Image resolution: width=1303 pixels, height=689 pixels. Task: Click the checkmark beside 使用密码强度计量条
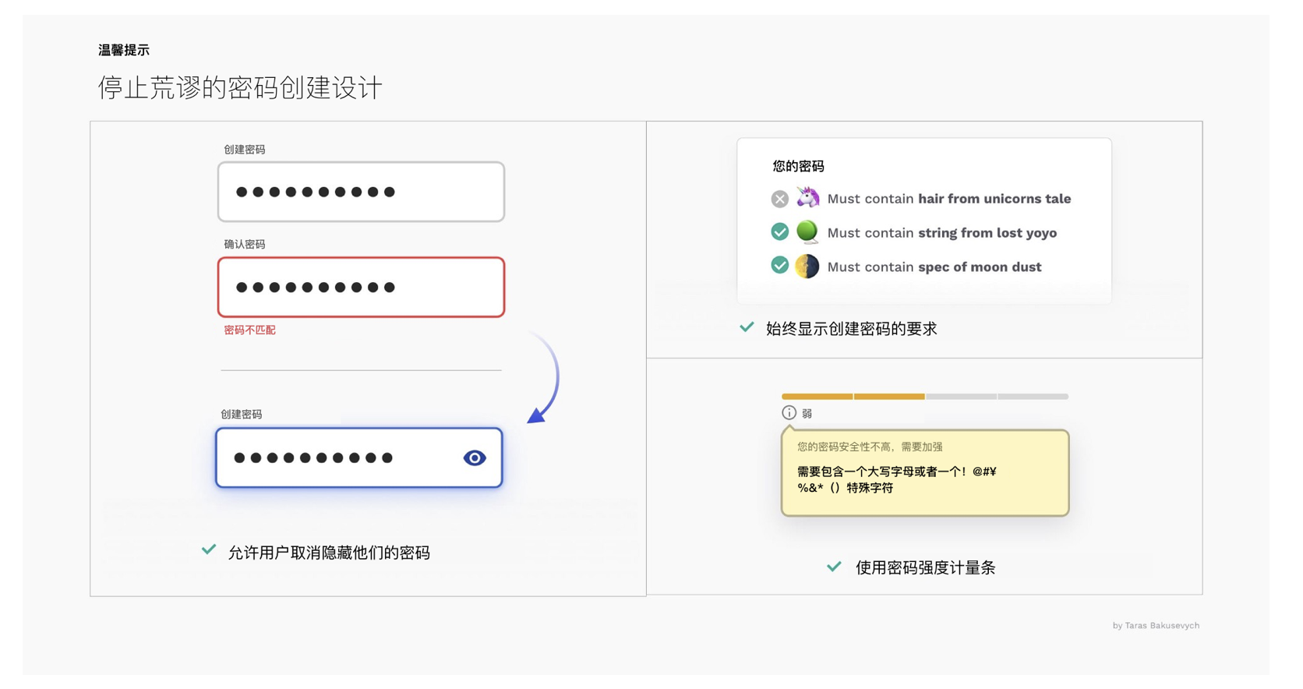click(x=834, y=567)
